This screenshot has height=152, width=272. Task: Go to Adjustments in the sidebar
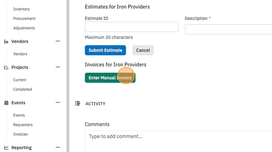[24, 28]
